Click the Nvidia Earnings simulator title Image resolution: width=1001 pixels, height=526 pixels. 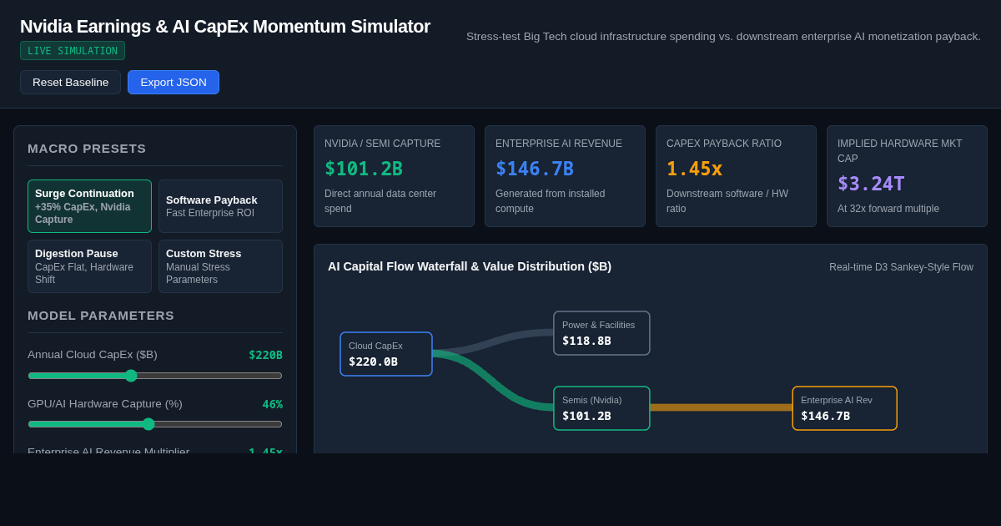[x=225, y=27]
